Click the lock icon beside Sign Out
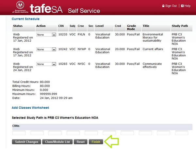 click(x=163, y=6)
